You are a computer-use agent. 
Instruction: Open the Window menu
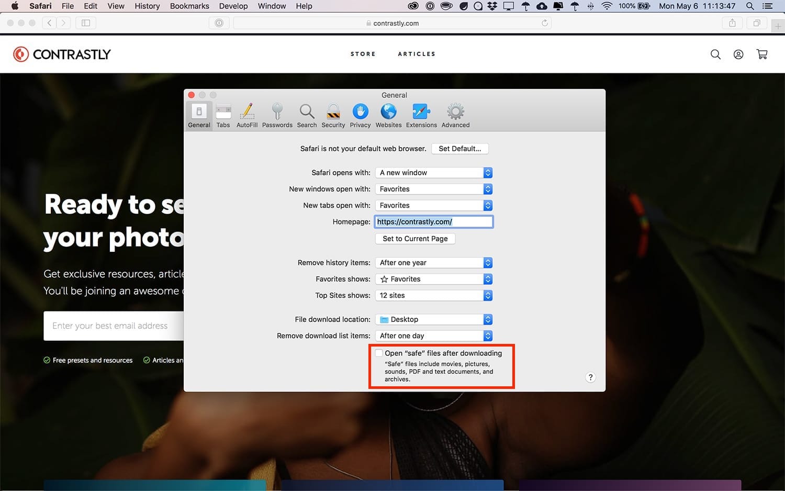[x=272, y=6]
